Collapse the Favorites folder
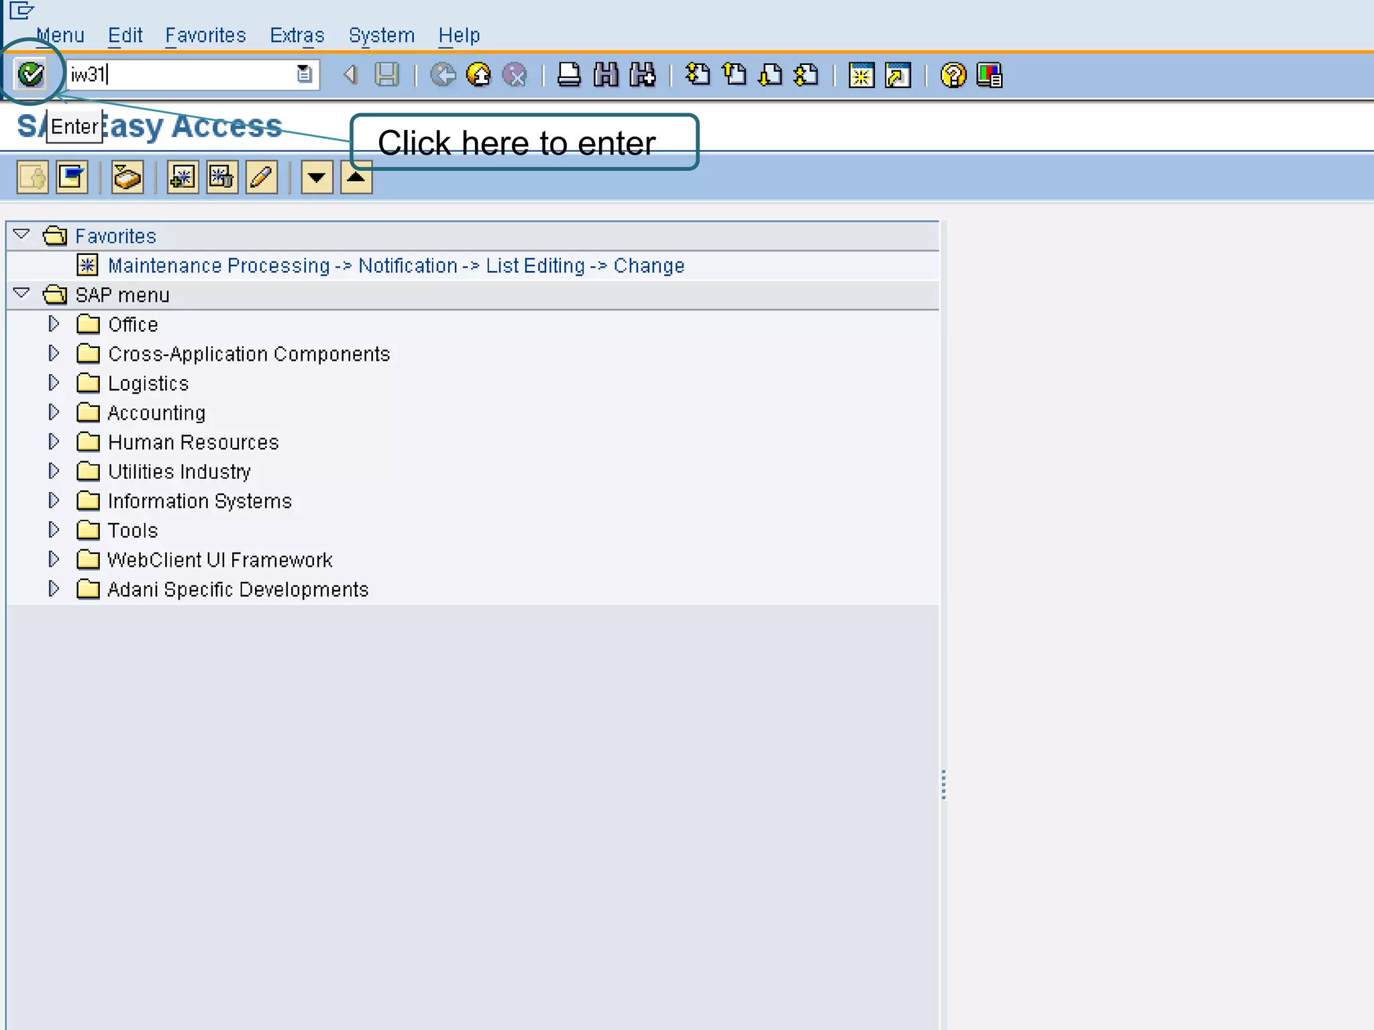This screenshot has height=1030, width=1374. [21, 235]
